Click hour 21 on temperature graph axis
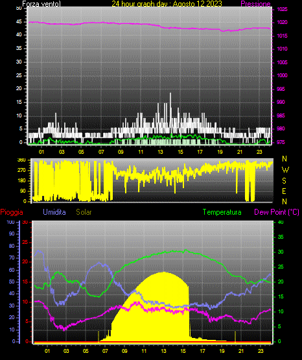The width and height of the screenshot is (302, 360). [241, 351]
